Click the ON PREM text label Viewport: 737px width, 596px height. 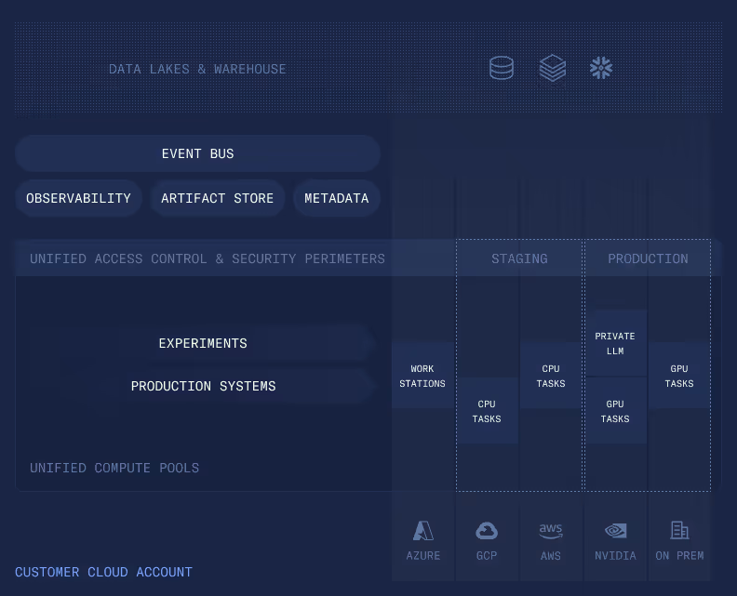point(679,556)
